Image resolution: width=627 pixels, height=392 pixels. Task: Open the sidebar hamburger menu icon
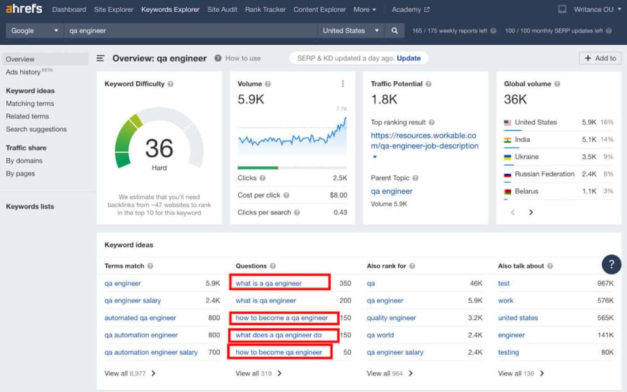coord(100,58)
